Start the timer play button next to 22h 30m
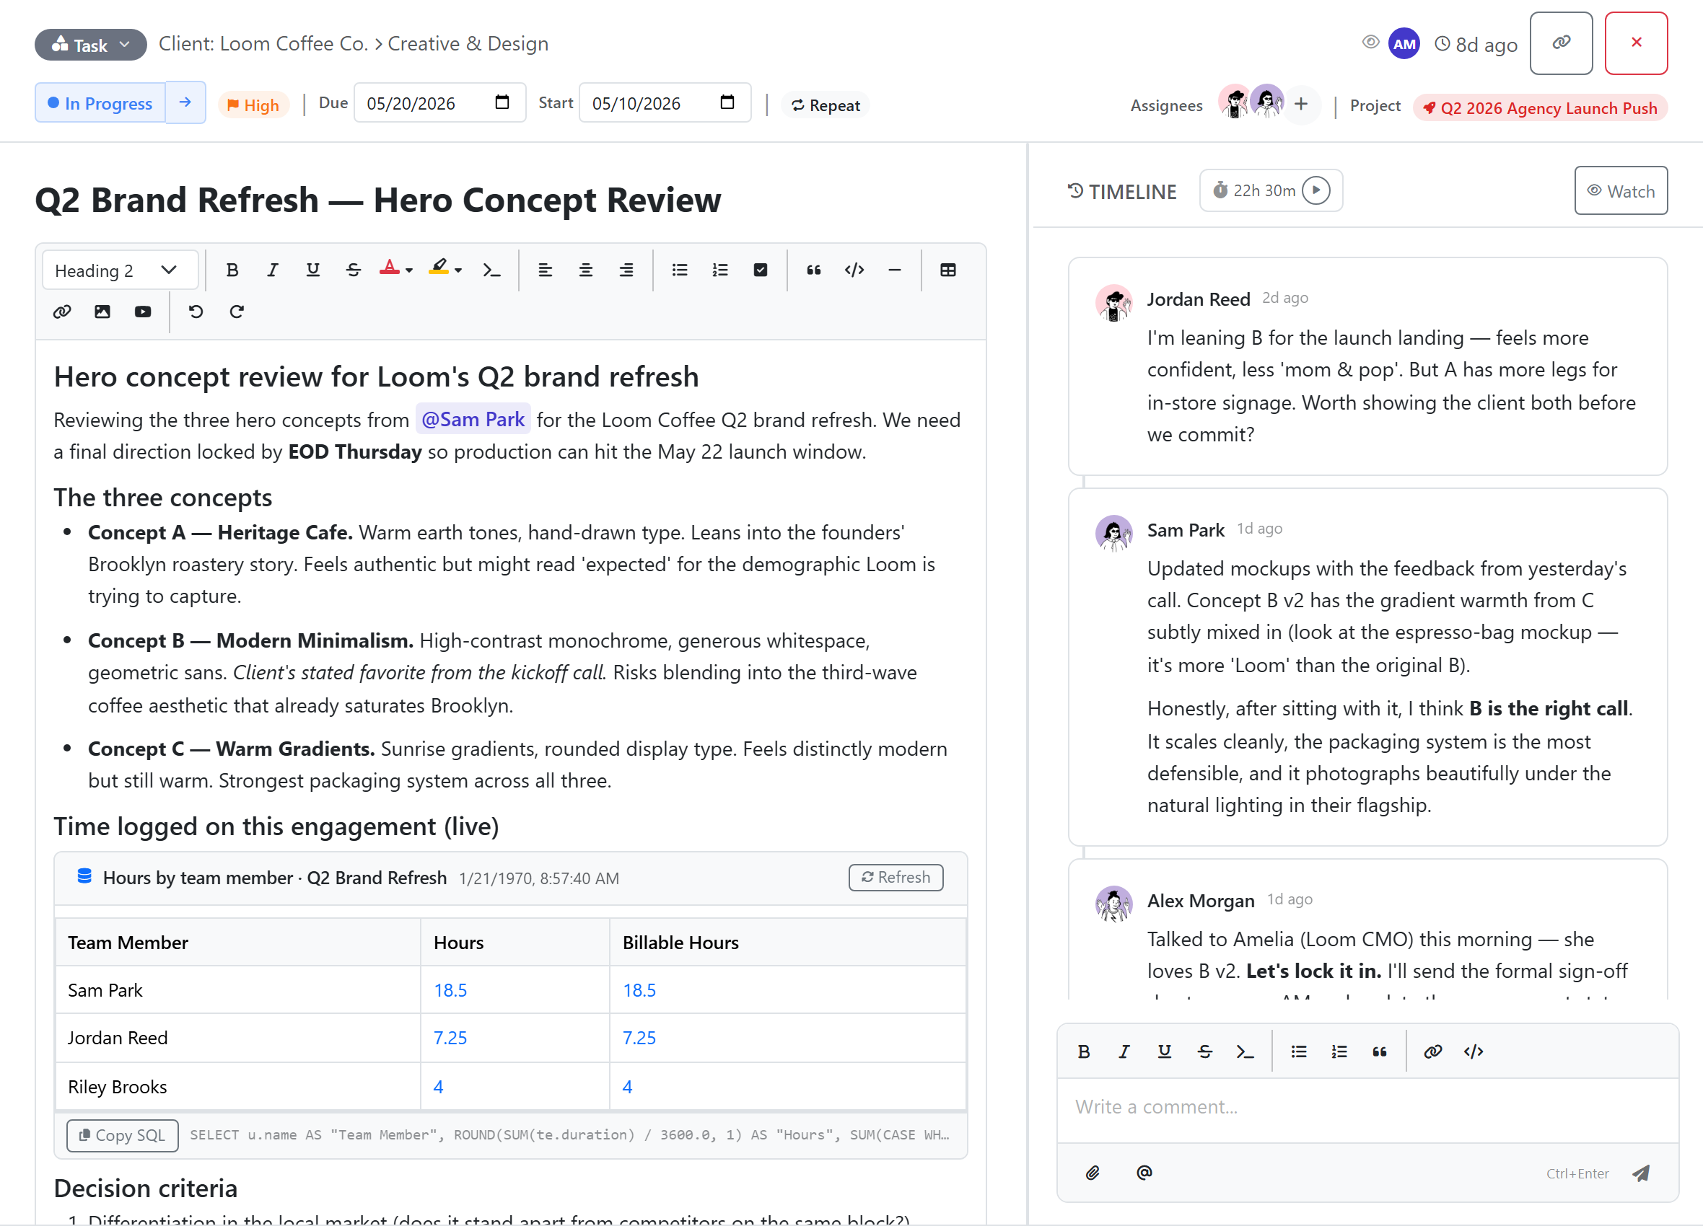The width and height of the screenshot is (1703, 1226). [1315, 190]
